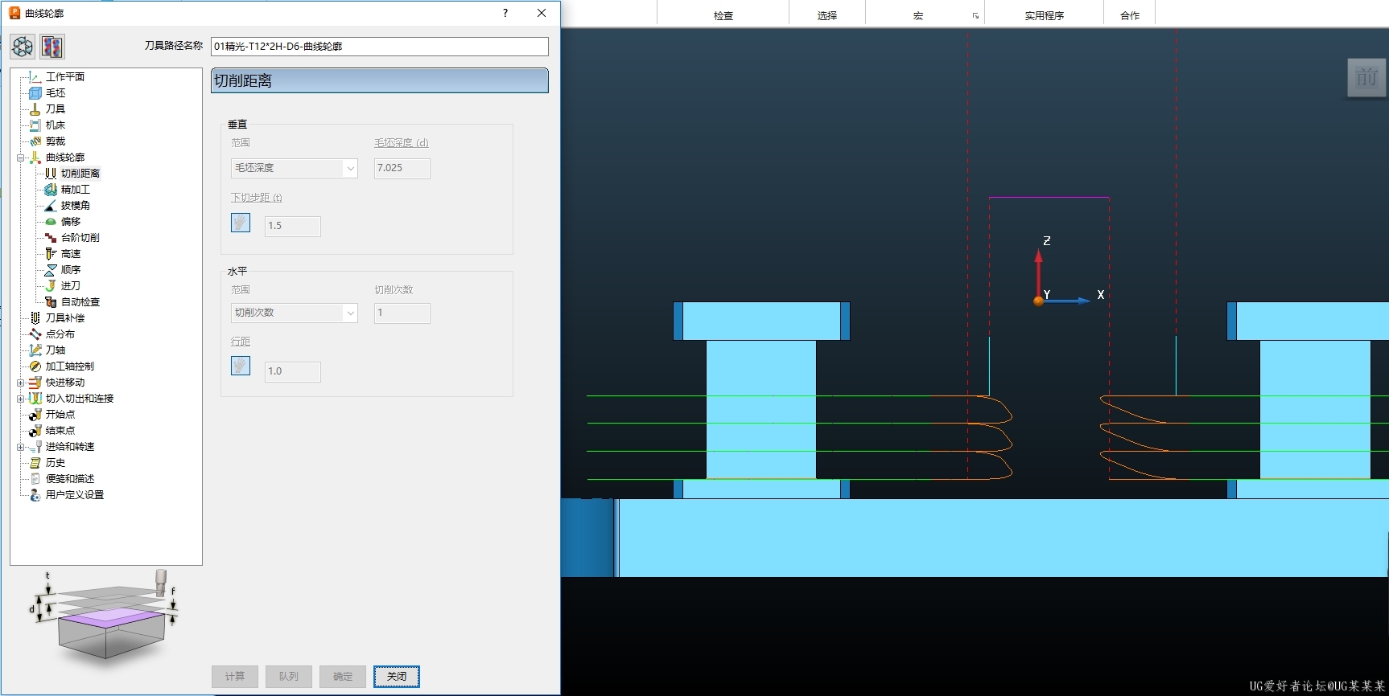Select the 剪裁 limit icon in tree
The height and width of the screenshot is (696, 1389).
pyautogui.click(x=35, y=141)
